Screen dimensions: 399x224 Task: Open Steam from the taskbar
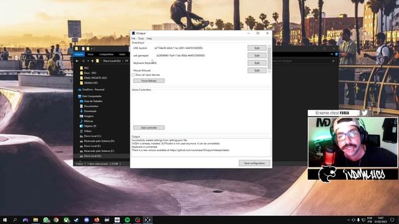(76, 220)
